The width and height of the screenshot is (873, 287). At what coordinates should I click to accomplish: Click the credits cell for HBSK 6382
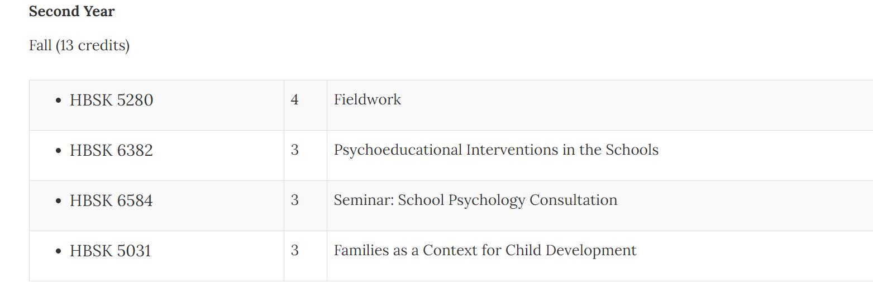click(306, 155)
